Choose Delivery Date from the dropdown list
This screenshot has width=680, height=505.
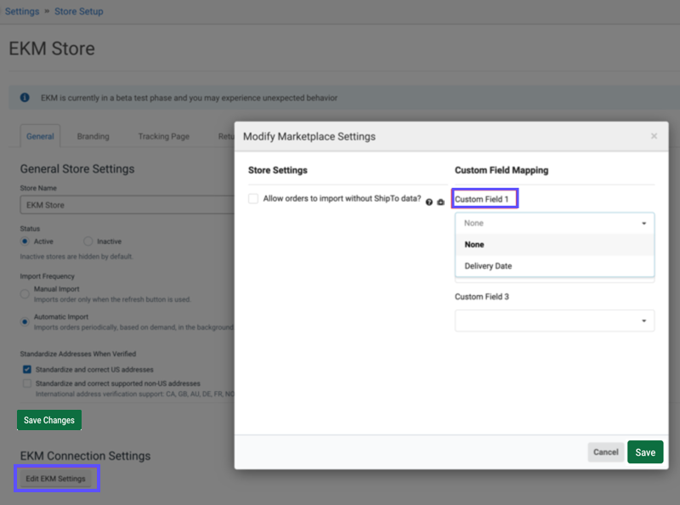point(488,266)
